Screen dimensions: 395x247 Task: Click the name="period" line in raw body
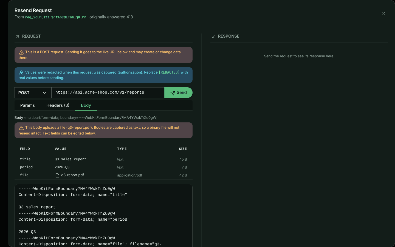[74, 220]
